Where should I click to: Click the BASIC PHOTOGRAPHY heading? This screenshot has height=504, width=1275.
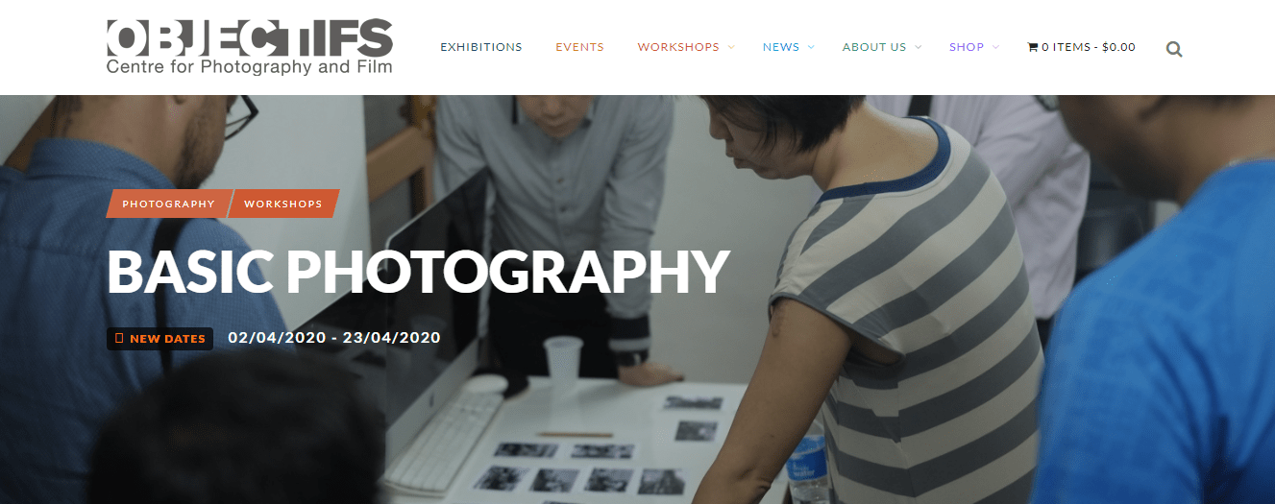418,273
